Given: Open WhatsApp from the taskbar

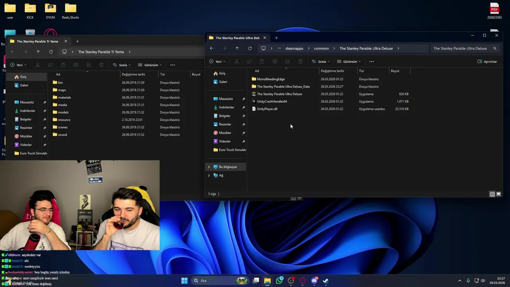Looking at the screenshot, I should tap(279, 281).
